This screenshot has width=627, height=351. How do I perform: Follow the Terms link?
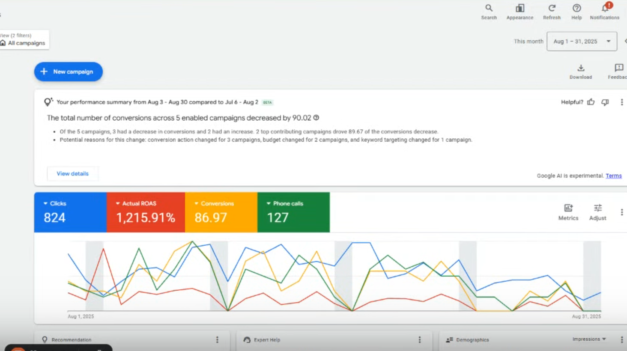click(x=613, y=176)
